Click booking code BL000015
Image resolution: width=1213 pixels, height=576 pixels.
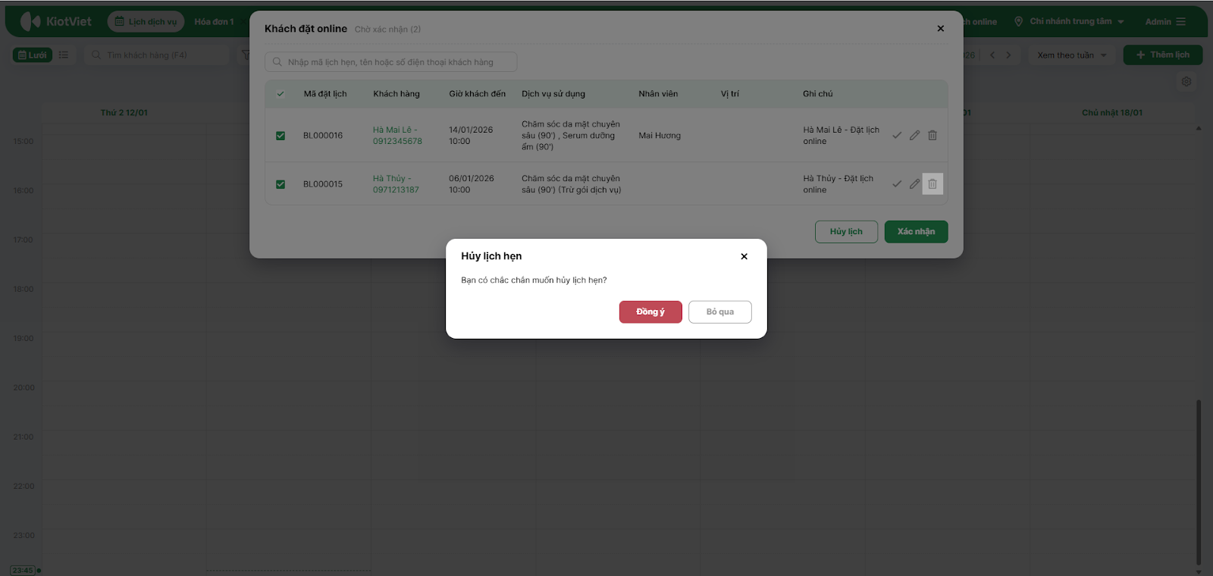click(323, 184)
